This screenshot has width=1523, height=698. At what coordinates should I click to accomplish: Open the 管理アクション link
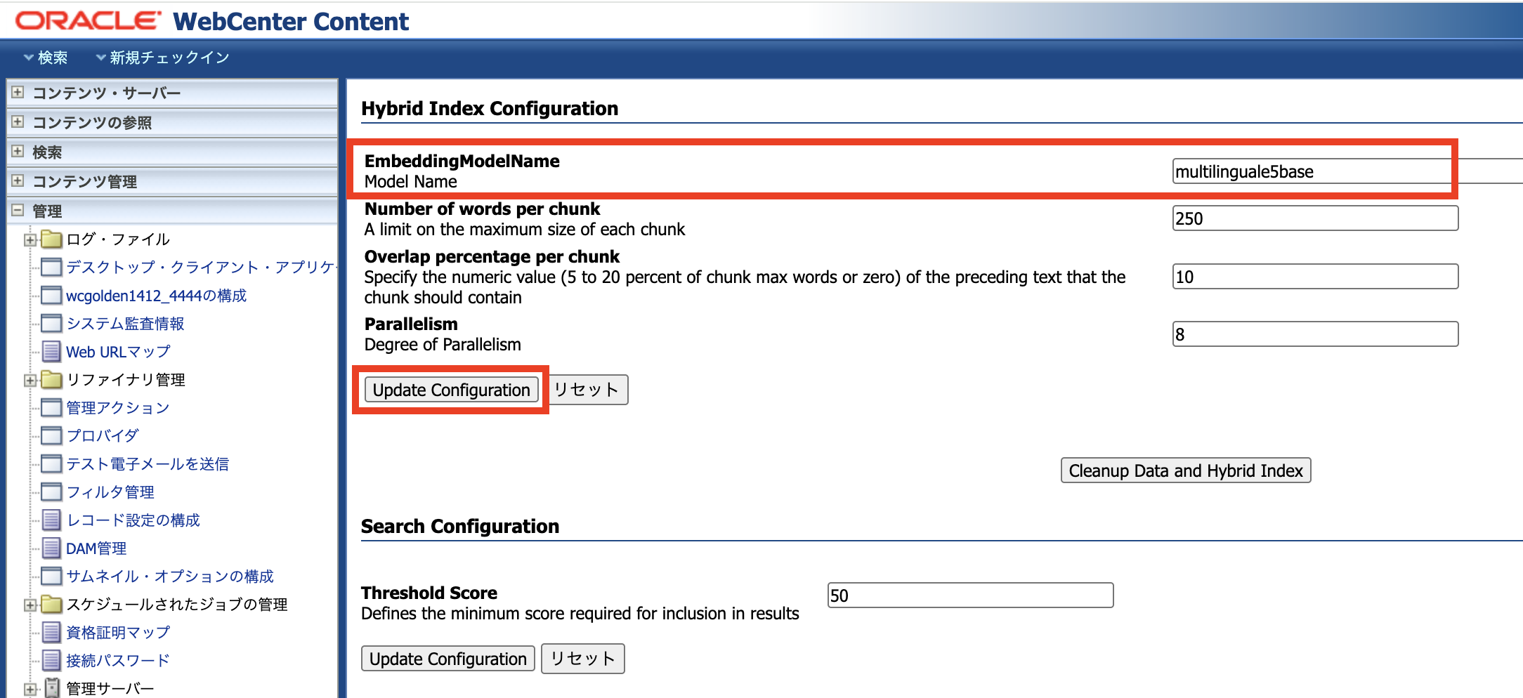click(x=118, y=408)
